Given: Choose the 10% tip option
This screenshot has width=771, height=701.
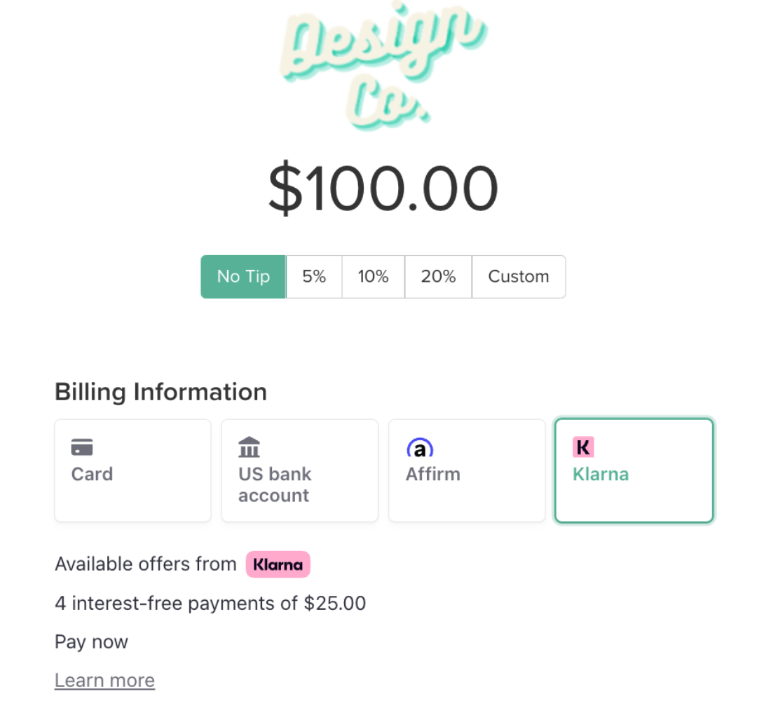Looking at the screenshot, I should pos(373,277).
